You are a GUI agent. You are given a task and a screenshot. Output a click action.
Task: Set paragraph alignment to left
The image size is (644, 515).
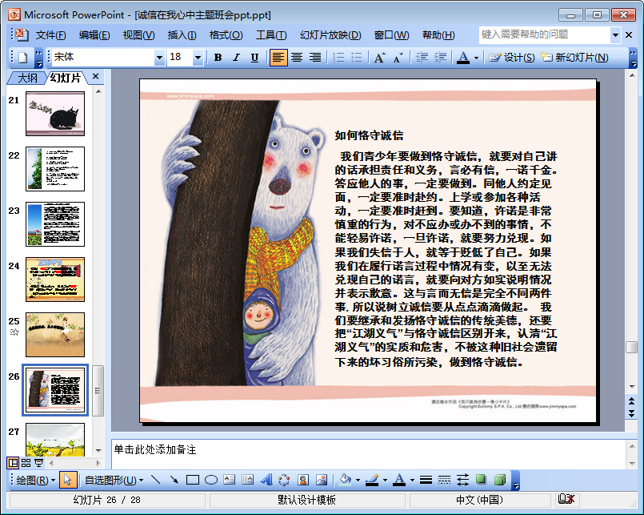pos(278,58)
